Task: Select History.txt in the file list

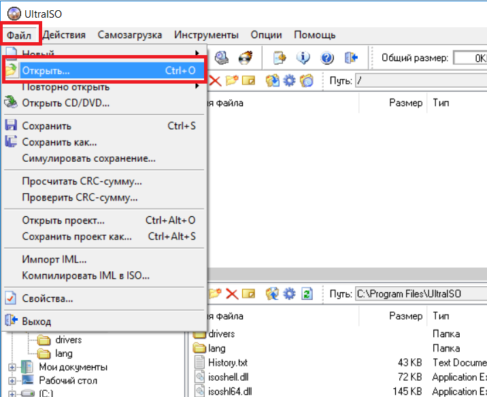Action: [x=229, y=363]
